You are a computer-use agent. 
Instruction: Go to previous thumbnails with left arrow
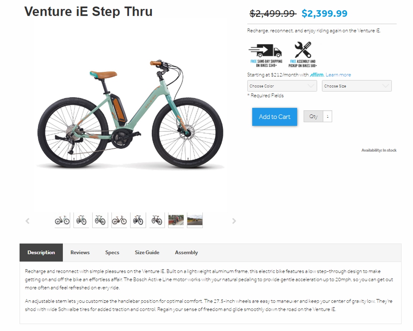click(27, 221)
